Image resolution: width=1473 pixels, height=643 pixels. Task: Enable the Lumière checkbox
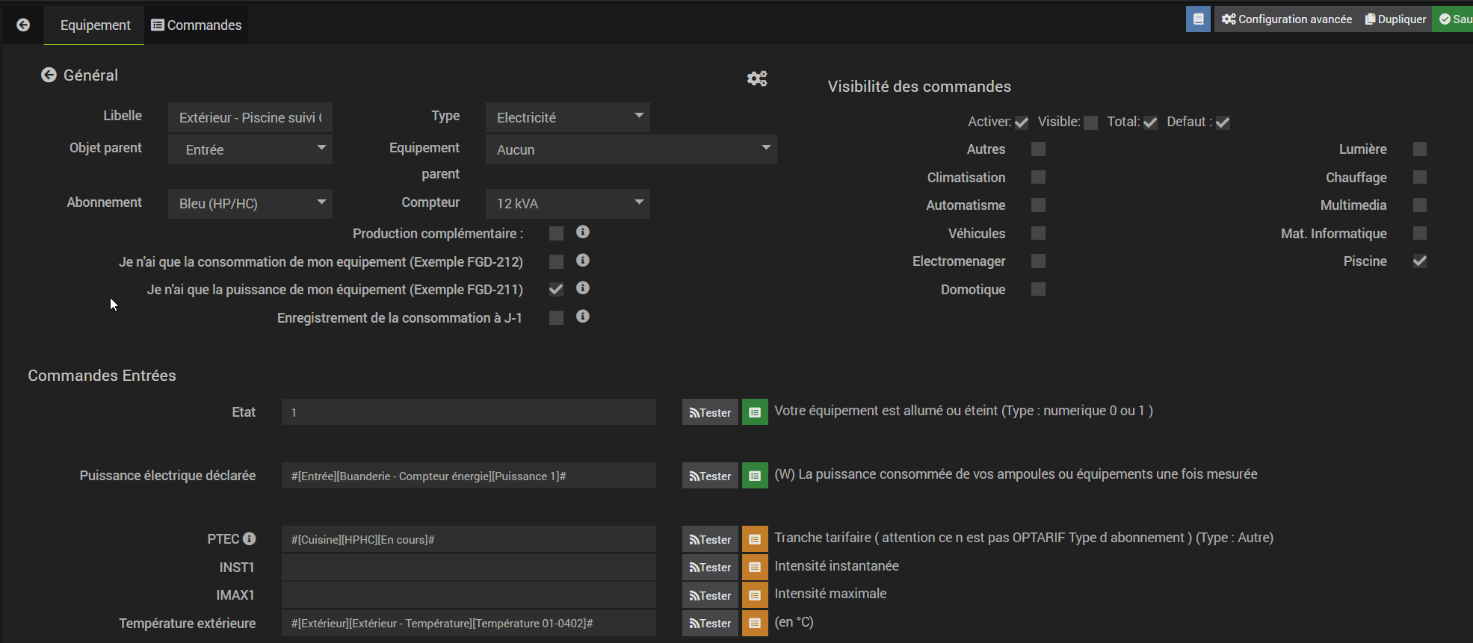[x=1420, y=149]
